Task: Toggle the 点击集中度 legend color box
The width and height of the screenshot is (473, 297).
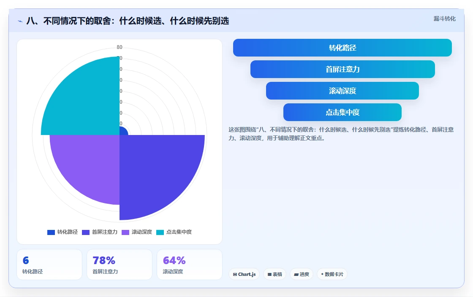Action: pyautogui.click(x=160, y=232)
